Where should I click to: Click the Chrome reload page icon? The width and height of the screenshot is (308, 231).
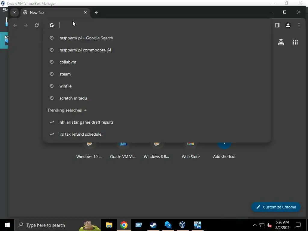[x=36, y=25]
